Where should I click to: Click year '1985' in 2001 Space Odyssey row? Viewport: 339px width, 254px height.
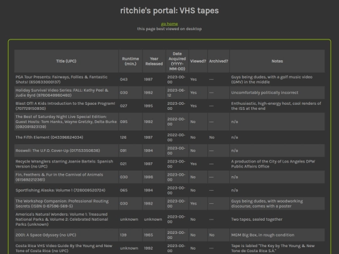click(x=148, y=235)
